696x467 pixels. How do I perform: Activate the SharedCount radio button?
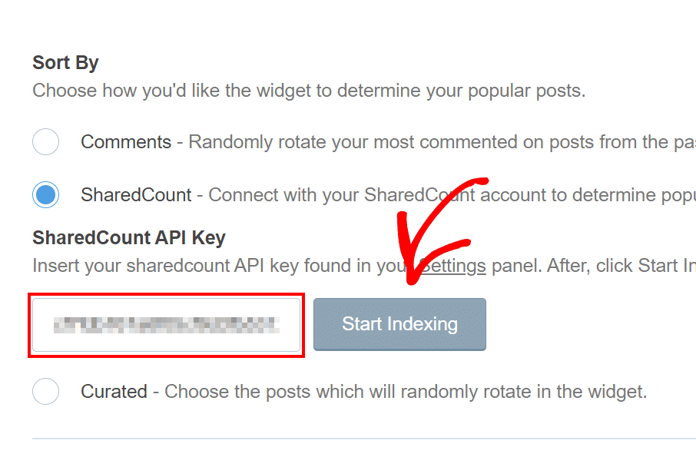(45, 194)
